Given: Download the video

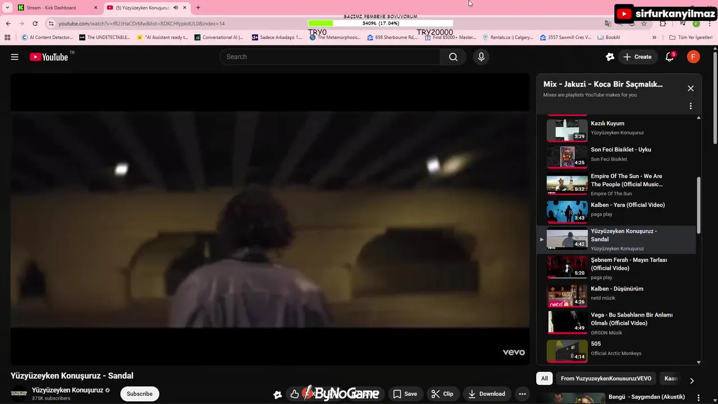Looking at the screenshot, I should (487, 394).
